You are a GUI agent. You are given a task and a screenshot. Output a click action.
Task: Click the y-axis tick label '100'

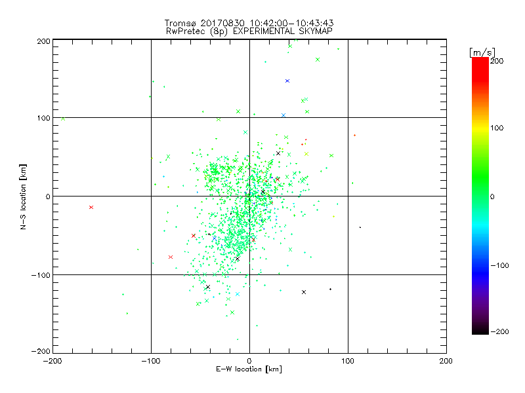(x=43, y=118)
